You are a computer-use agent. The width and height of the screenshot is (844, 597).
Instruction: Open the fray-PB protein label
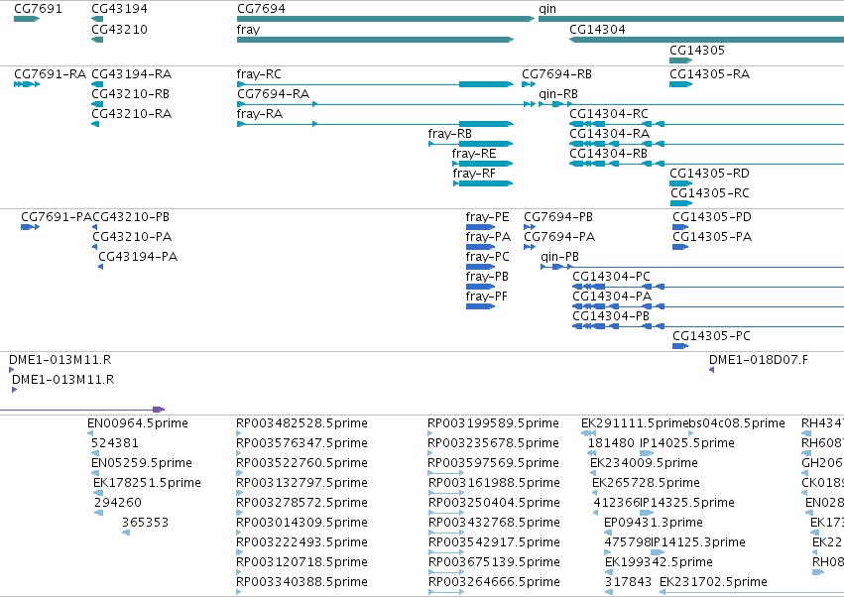tap(487, 277)
